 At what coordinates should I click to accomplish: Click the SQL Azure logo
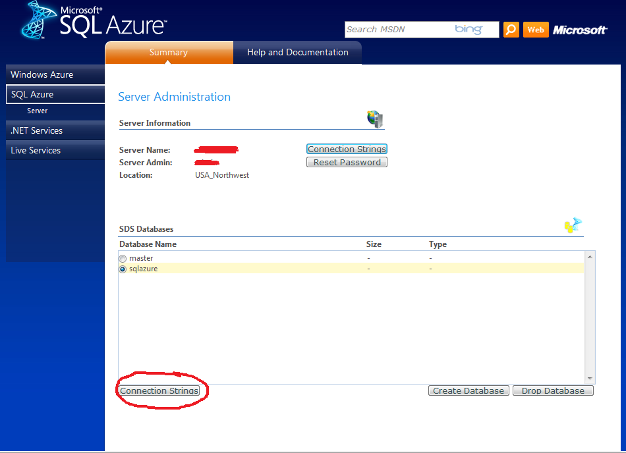coord(94,20)
